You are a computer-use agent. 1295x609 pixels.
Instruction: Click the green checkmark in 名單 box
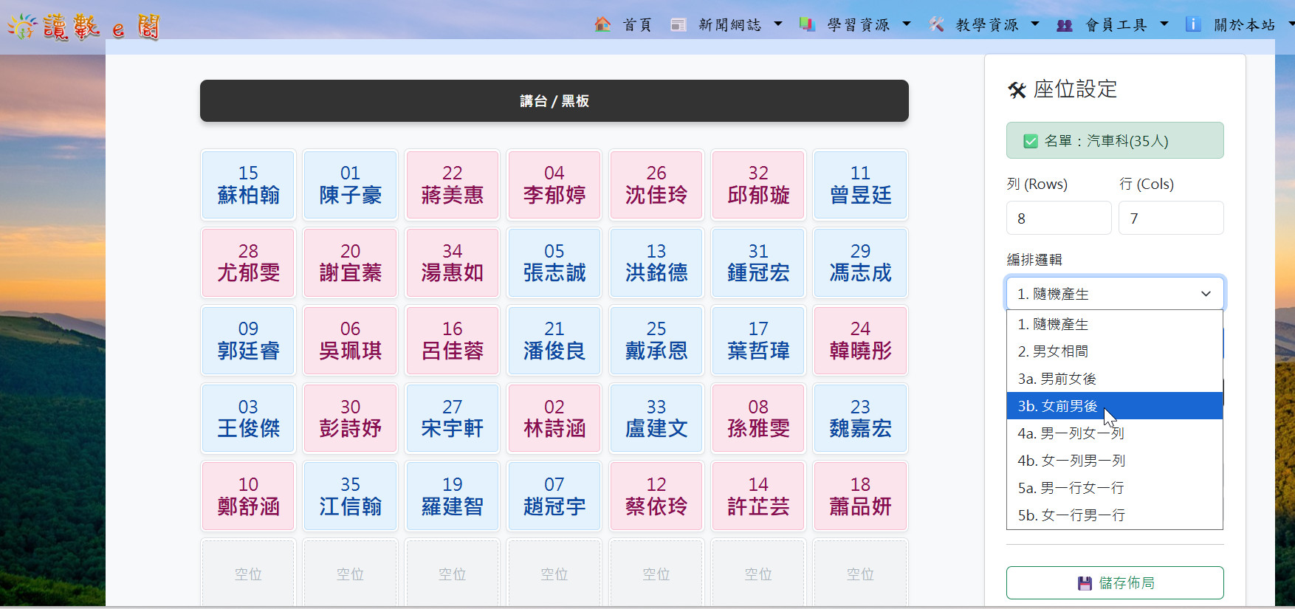tap(1030, 141)
